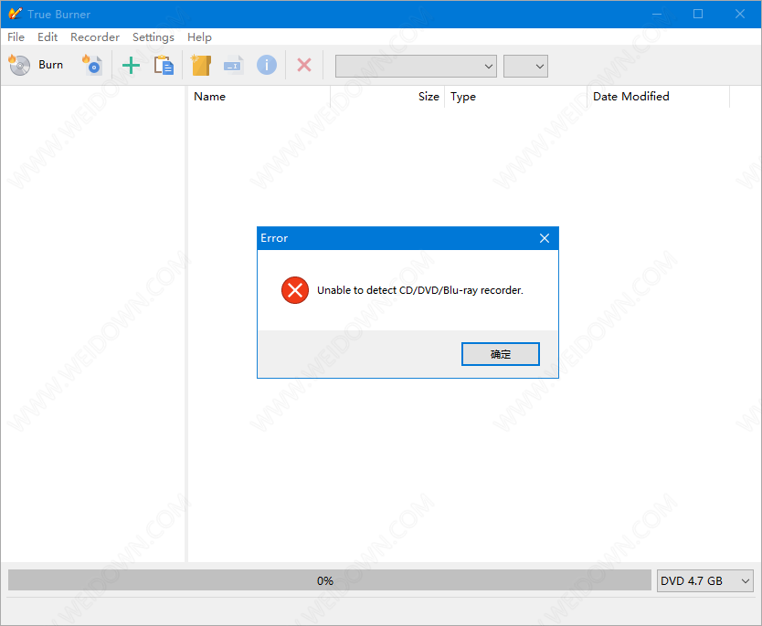Viewport: 762px width, 626px height.
Task: Click the paste clipboard toolbar icon
Action: click(164, 65)
